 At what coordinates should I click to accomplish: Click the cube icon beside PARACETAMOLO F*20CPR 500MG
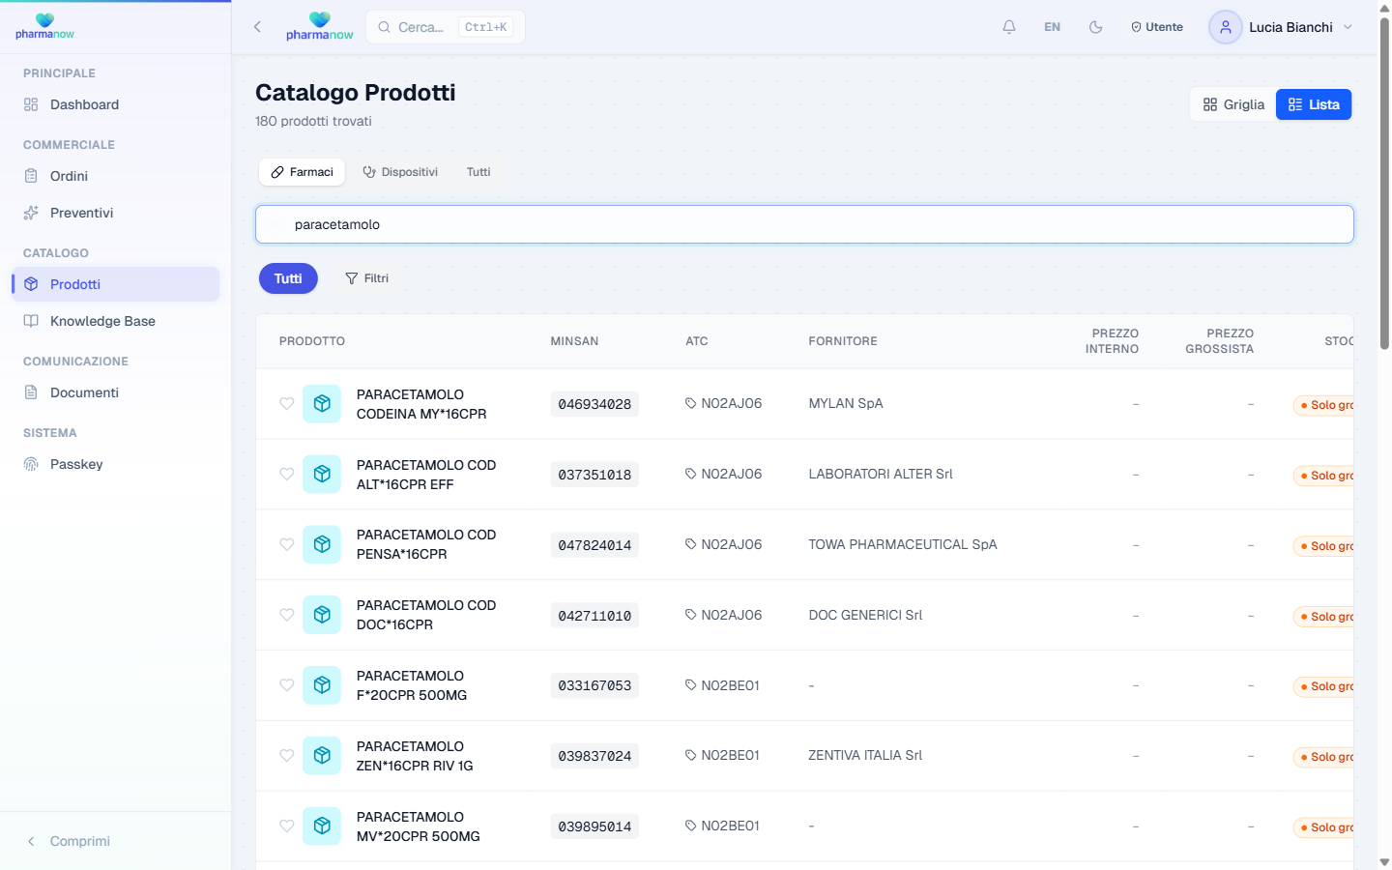point(322,685)
